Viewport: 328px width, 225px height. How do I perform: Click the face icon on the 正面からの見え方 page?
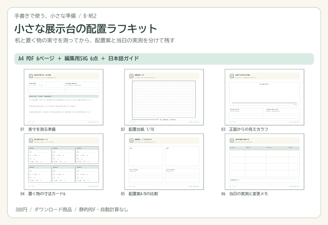[232, 76]
